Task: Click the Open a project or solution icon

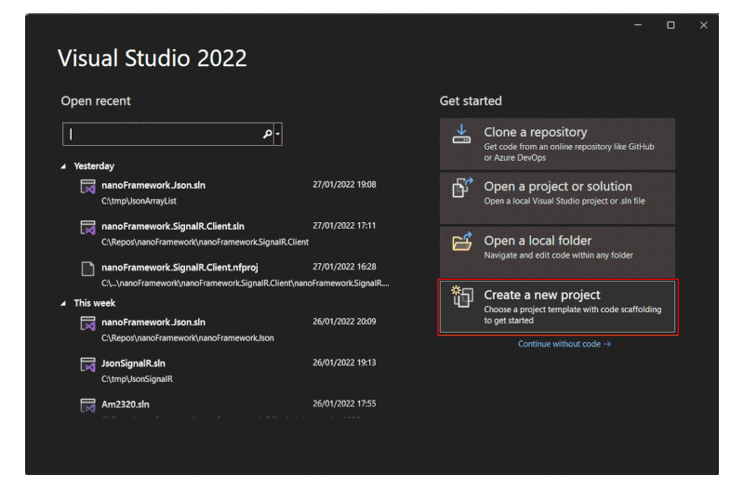Action: (462, 188)
